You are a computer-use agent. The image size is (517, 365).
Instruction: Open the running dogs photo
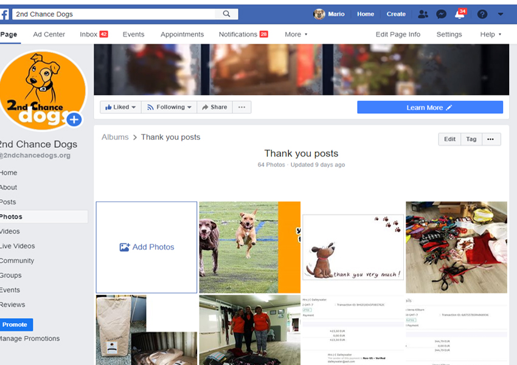click(249, 248)
